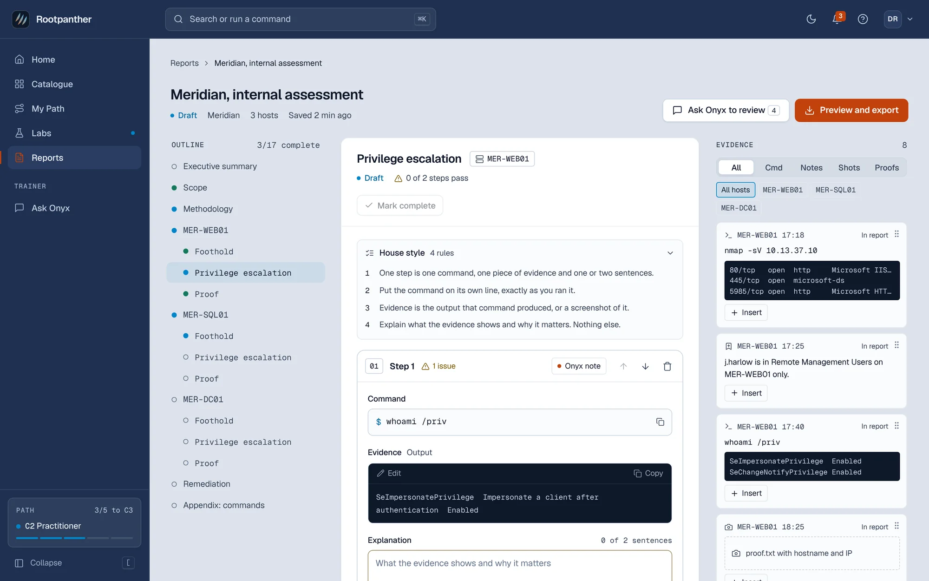Open Catalogue from the sidebar
The height and width of the screenshot is (581, 929).
[74, 84]
